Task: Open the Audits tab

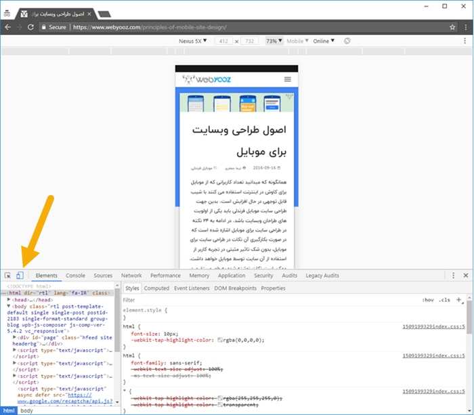Action: 290,276
